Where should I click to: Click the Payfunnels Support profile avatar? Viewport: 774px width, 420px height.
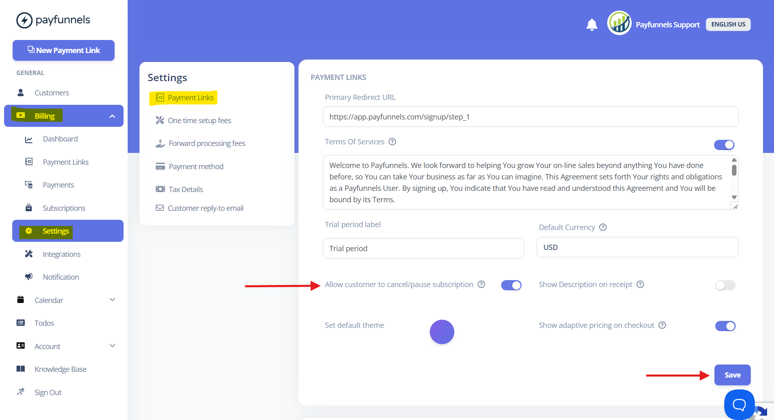coord(619,23)
